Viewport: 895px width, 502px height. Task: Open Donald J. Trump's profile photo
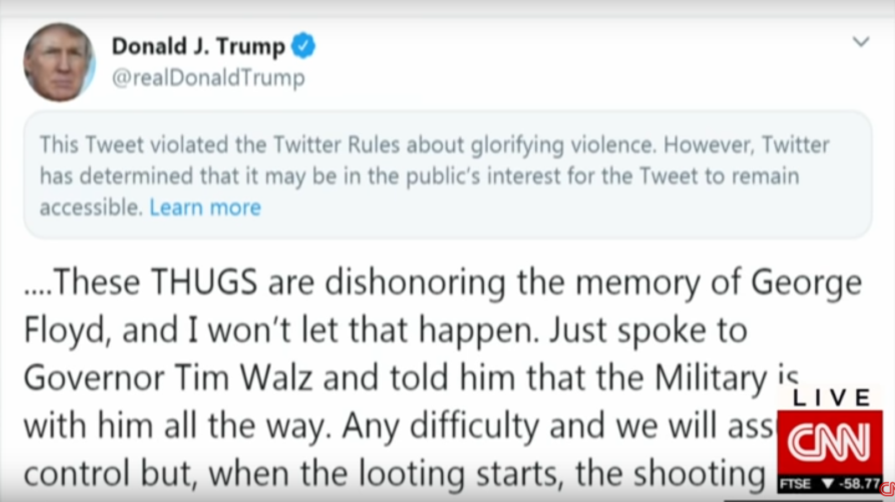(59, 62)
